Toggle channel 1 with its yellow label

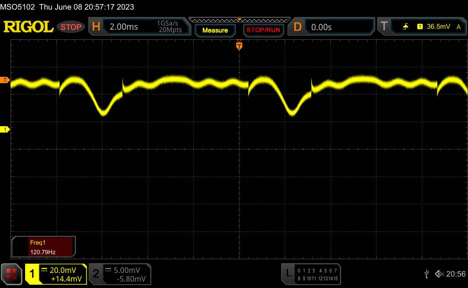coord(32,274)
